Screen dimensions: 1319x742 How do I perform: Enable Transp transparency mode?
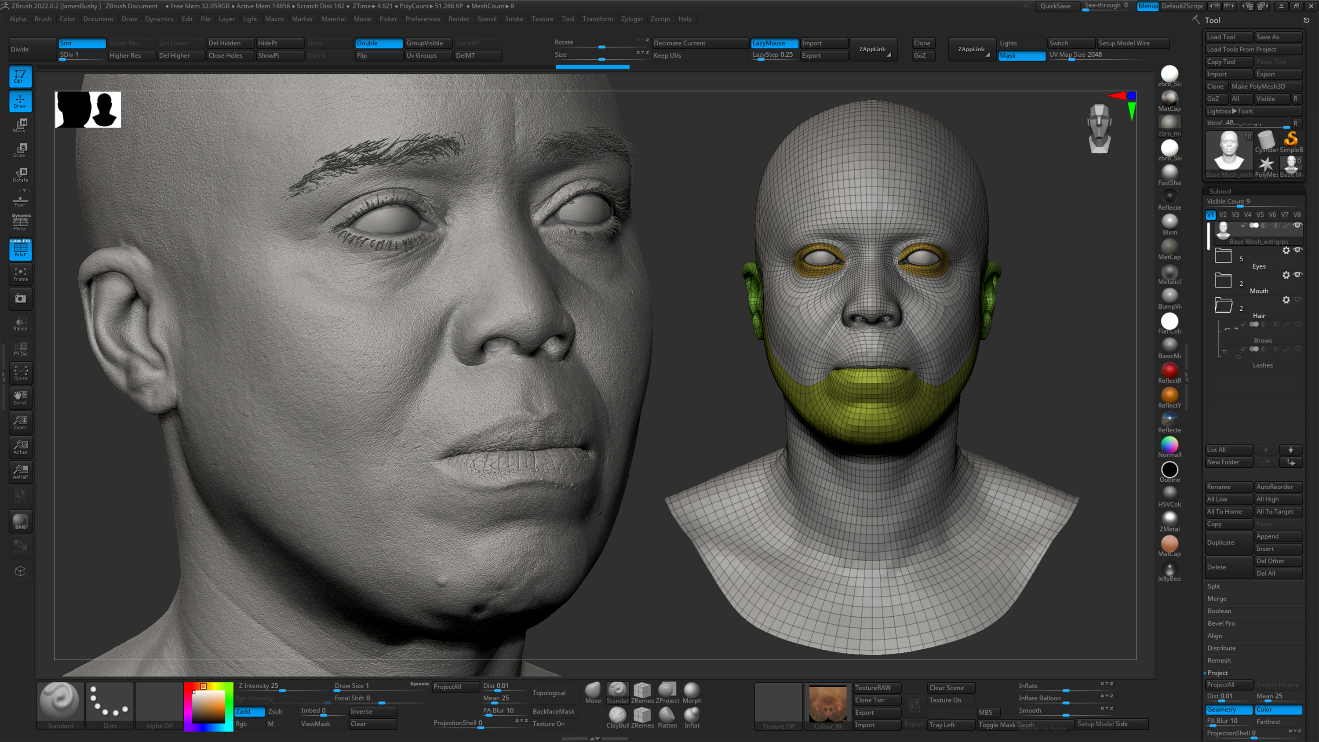tap(20, 323)
